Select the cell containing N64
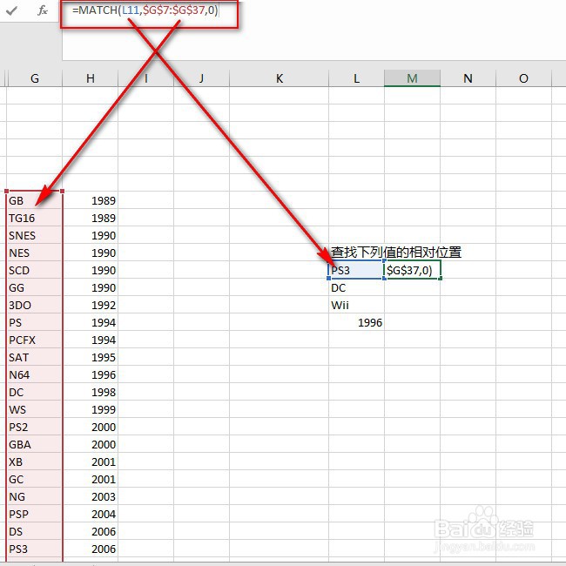Screen dimensions: 566x566 click(35, 374)
